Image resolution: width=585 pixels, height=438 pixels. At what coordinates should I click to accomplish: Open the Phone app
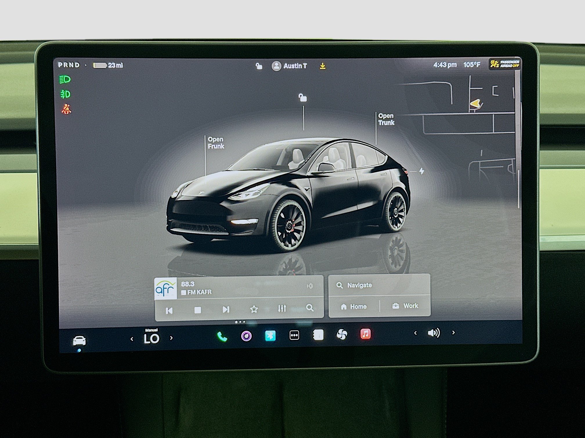tap(222, 336)
